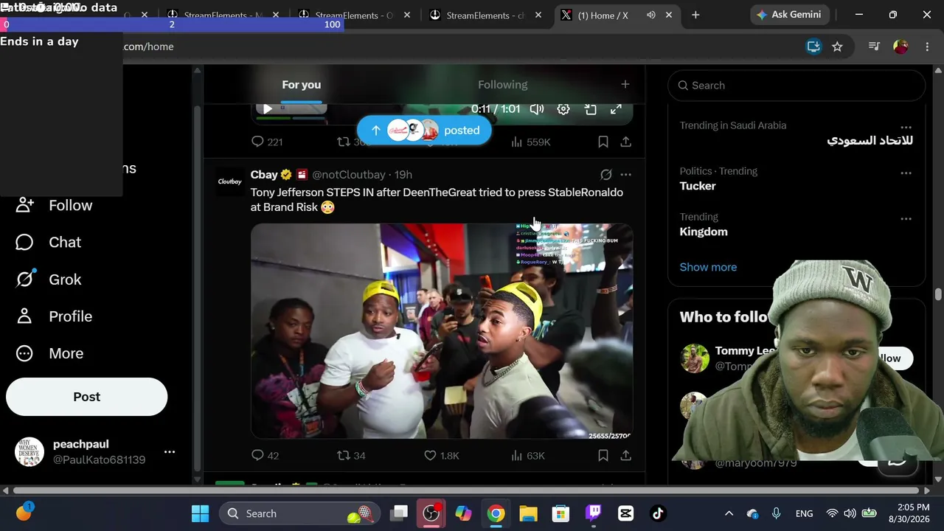The image size is (944, 531).
Task: Share the Cbay post
Action: [625, 456]
